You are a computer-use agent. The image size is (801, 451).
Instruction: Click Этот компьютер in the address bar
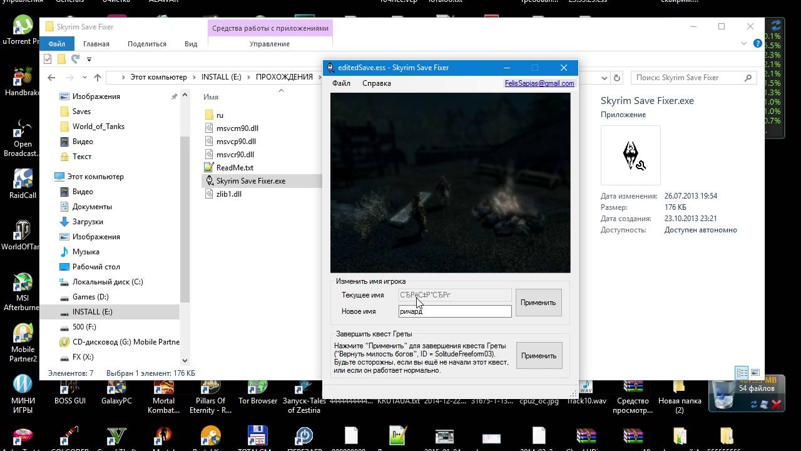158,77
